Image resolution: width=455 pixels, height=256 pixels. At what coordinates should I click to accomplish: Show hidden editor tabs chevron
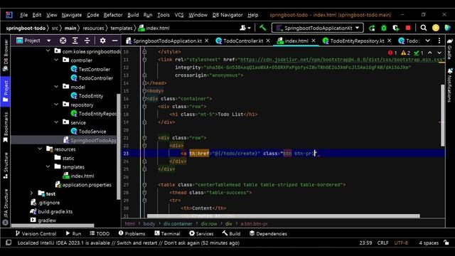(428, 41)
